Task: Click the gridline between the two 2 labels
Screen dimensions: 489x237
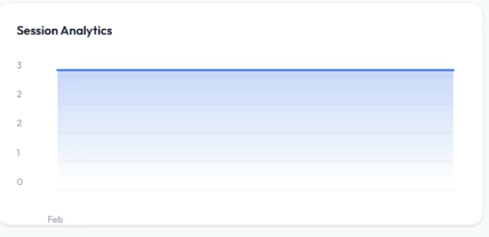Action: pos(255,104)
